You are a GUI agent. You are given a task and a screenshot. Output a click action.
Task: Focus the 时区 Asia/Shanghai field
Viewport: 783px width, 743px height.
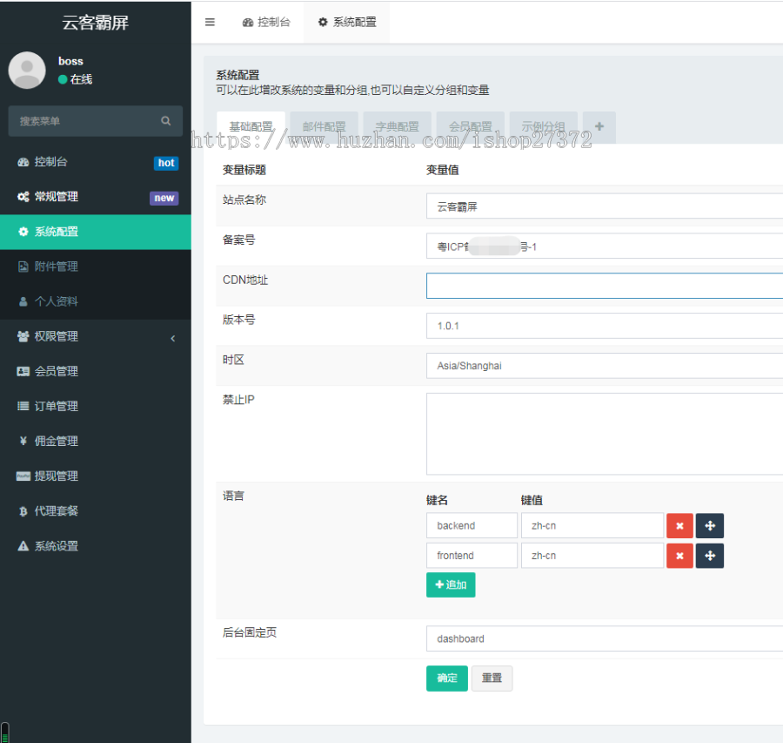coord(605,366)
